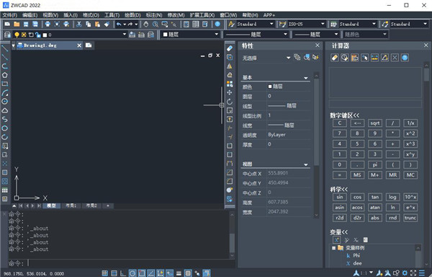The width and height of the screenshot is (432, 277).
Task: Click the color swatch in Properties color row
Action: [270, 87]
